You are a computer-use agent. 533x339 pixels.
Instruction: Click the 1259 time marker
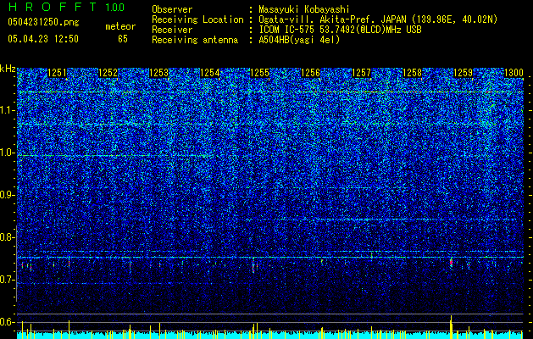463,73
